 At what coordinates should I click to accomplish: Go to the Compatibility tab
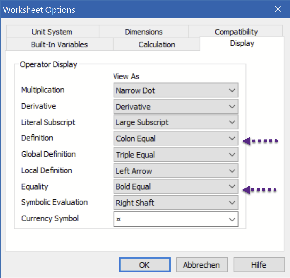(x=236, y=32)
